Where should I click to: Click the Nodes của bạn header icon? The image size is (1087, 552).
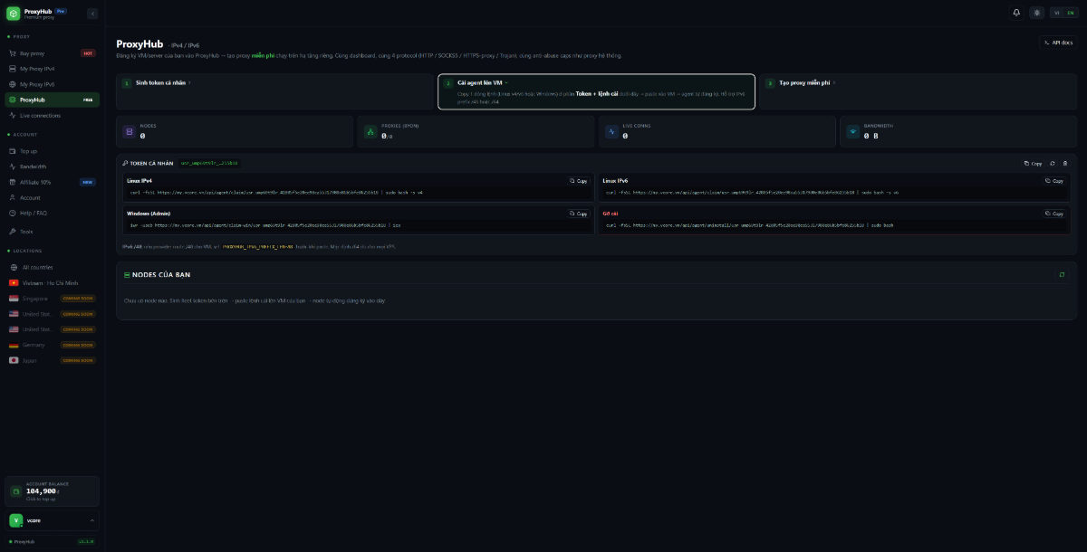(126, 274)
